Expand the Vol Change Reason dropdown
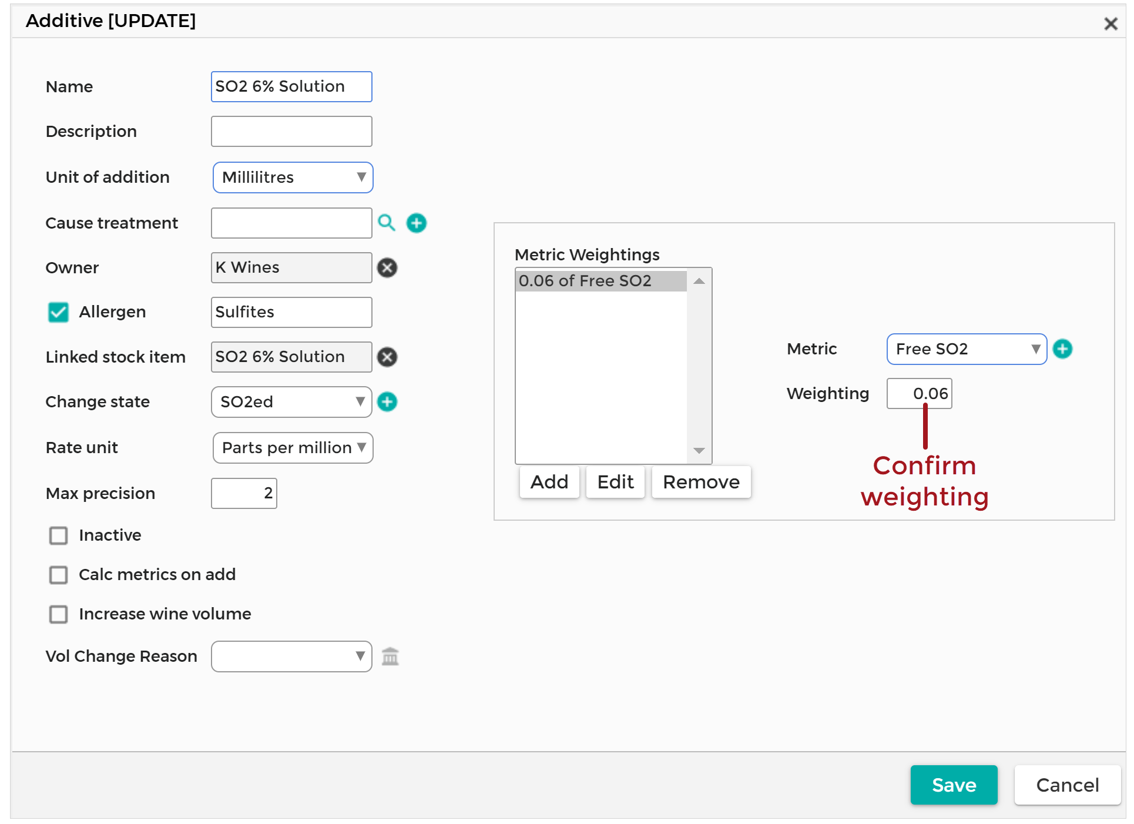The height and width of the screenshot is (824, 1134). click(291, 656)
